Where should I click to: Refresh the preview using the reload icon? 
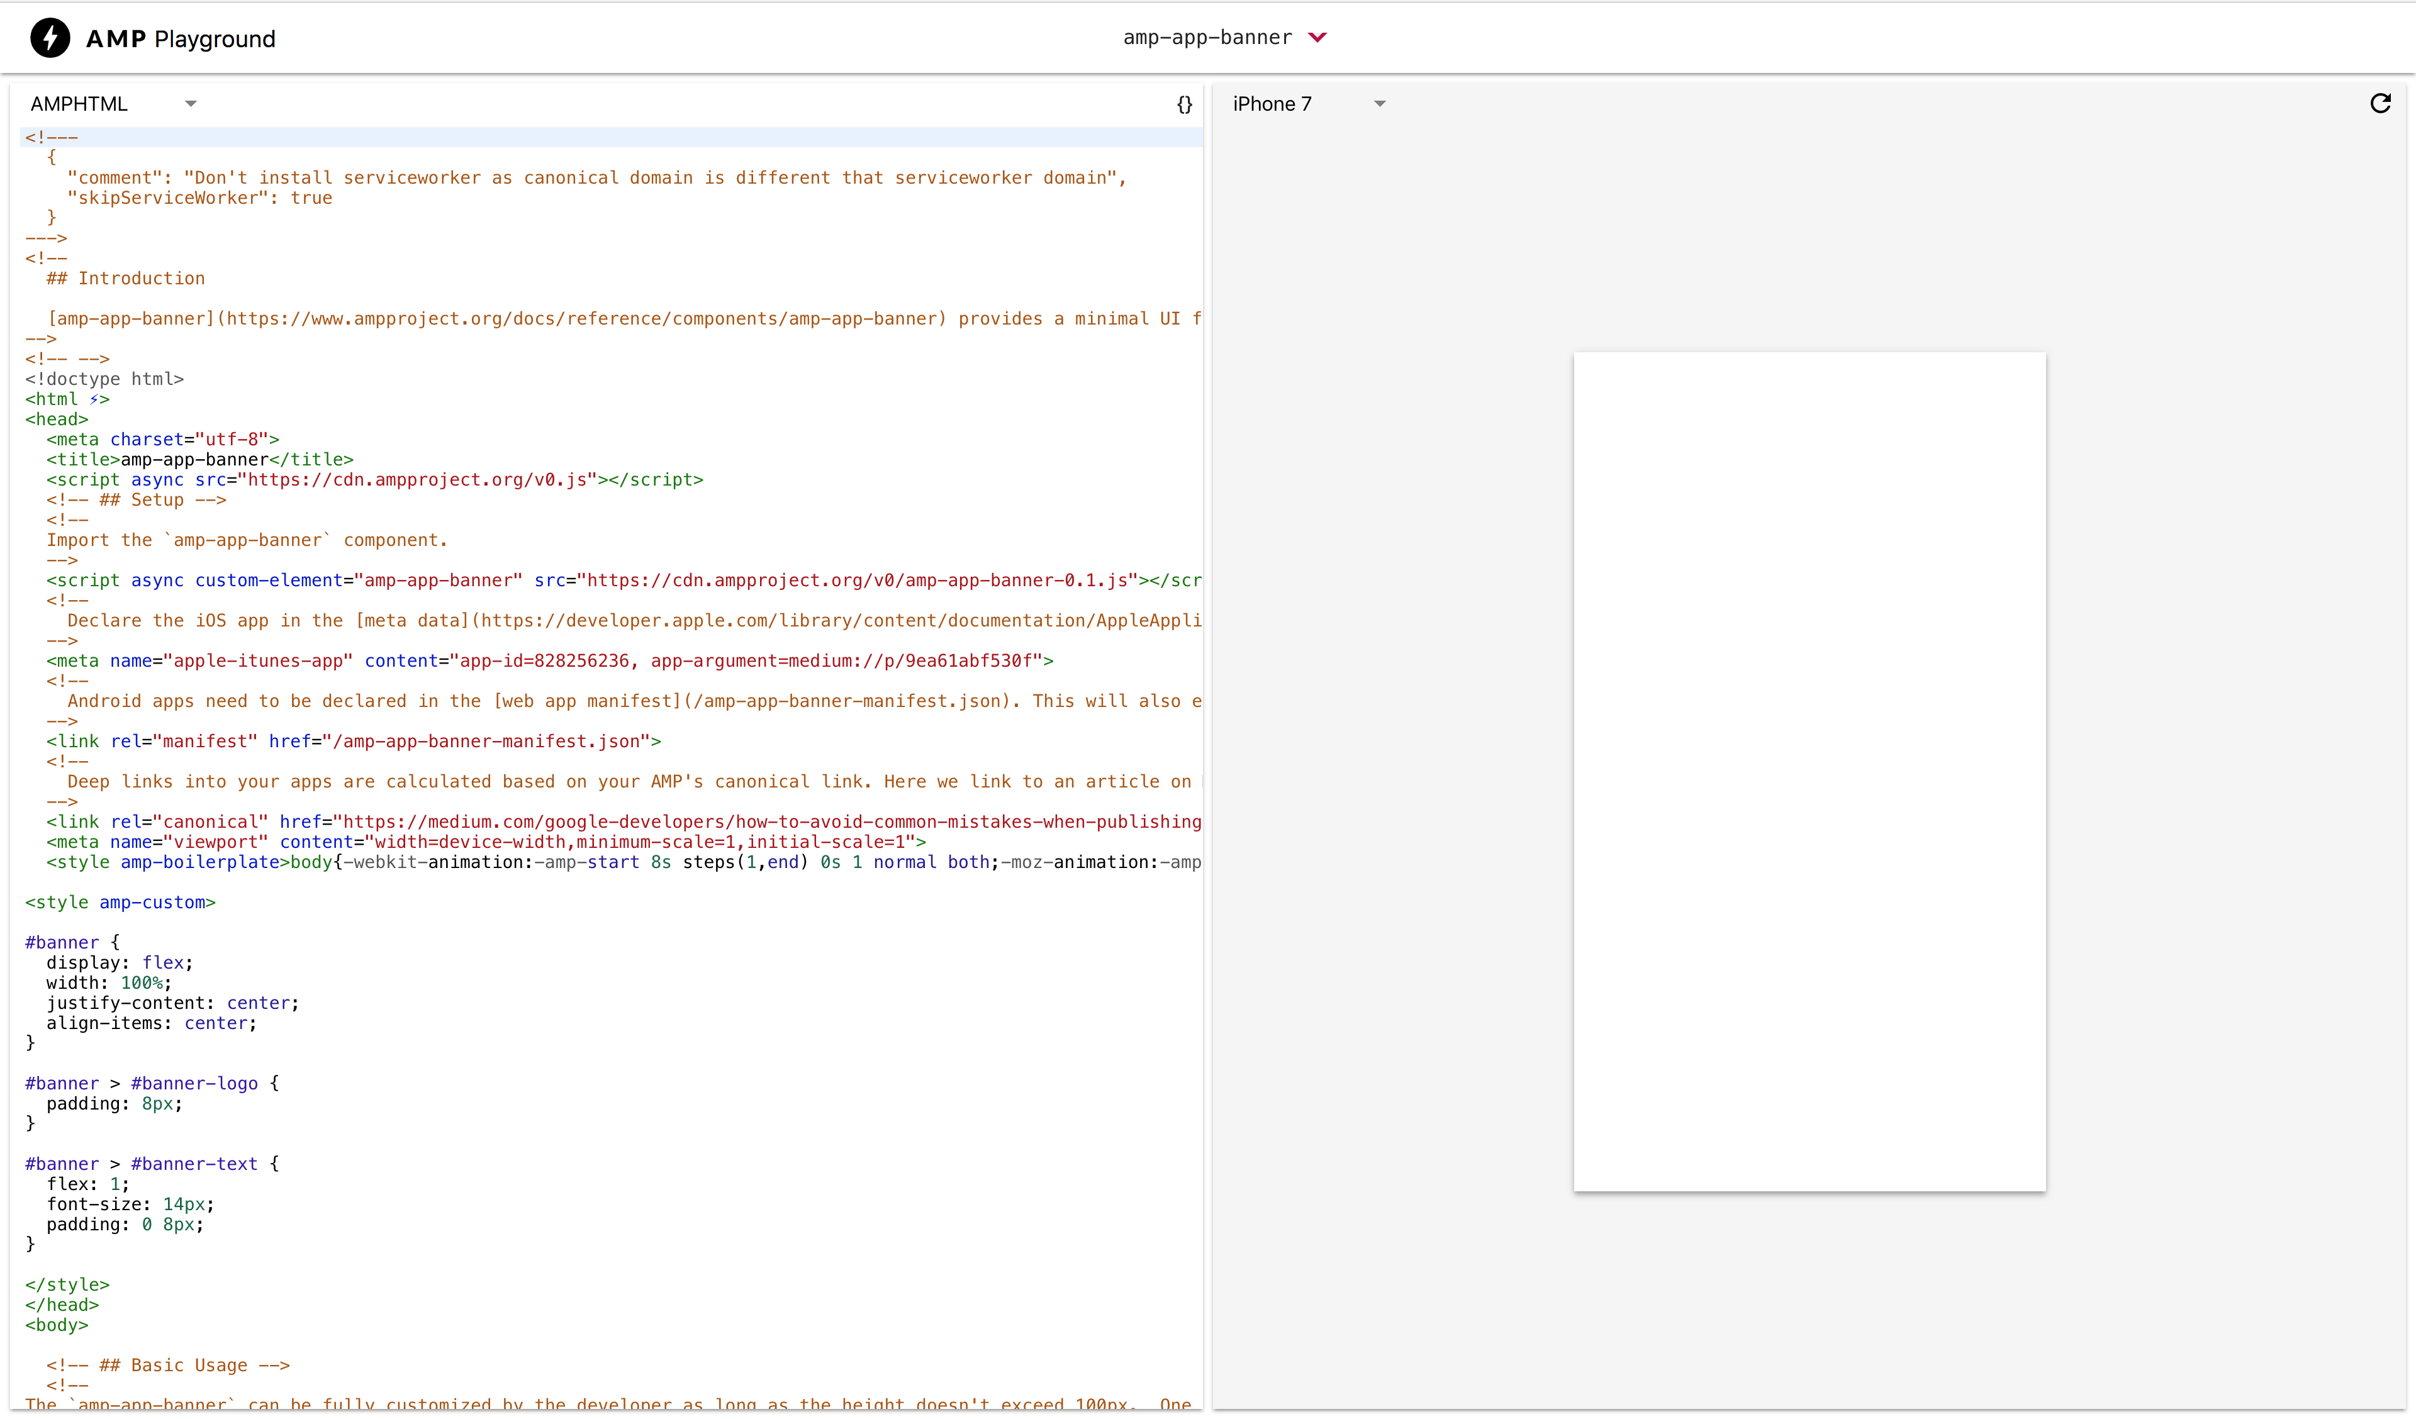[2381, 104]
